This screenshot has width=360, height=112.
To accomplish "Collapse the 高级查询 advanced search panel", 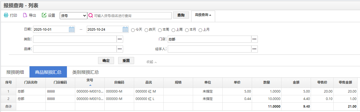I will pyautogui.click(x=203, y=15).
